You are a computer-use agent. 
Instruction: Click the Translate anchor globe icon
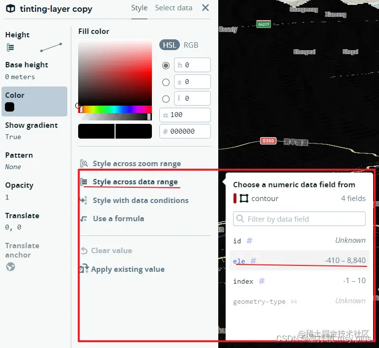point(10,267)
